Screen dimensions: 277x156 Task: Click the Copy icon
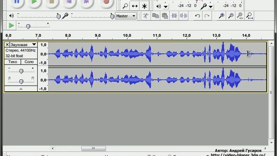pyautogui.click(x=155, y=16)
